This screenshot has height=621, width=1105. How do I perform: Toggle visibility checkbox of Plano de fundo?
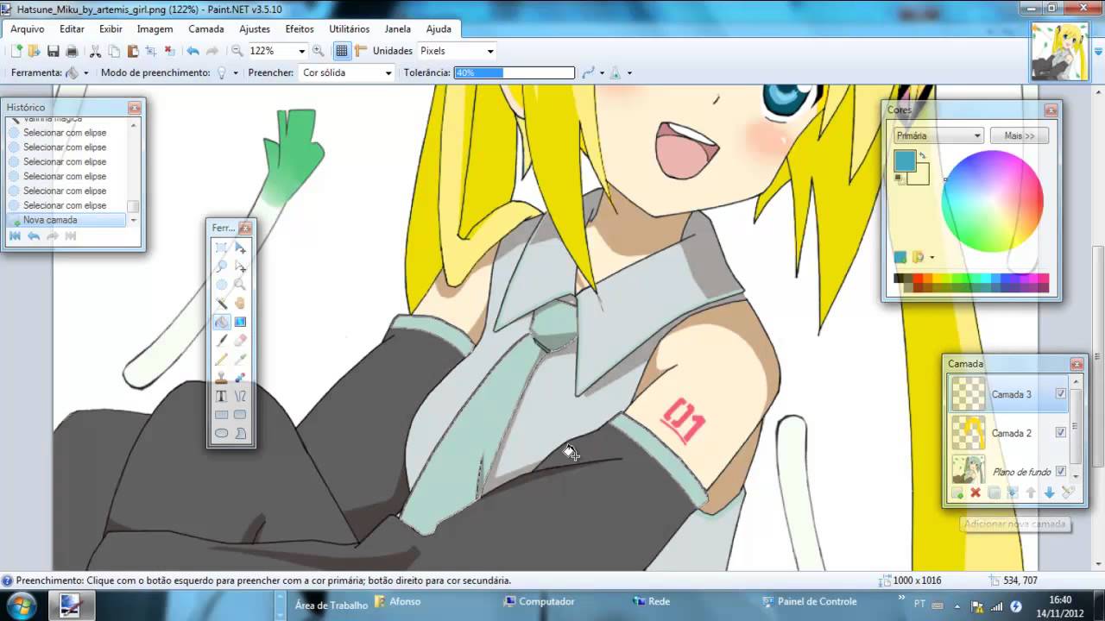tap(1061, 471)
